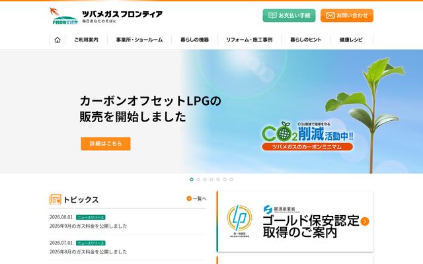The height and width of the screenshot is (264, 423).
Task: Go to home via house icon
Action: (x=58, y=40)
